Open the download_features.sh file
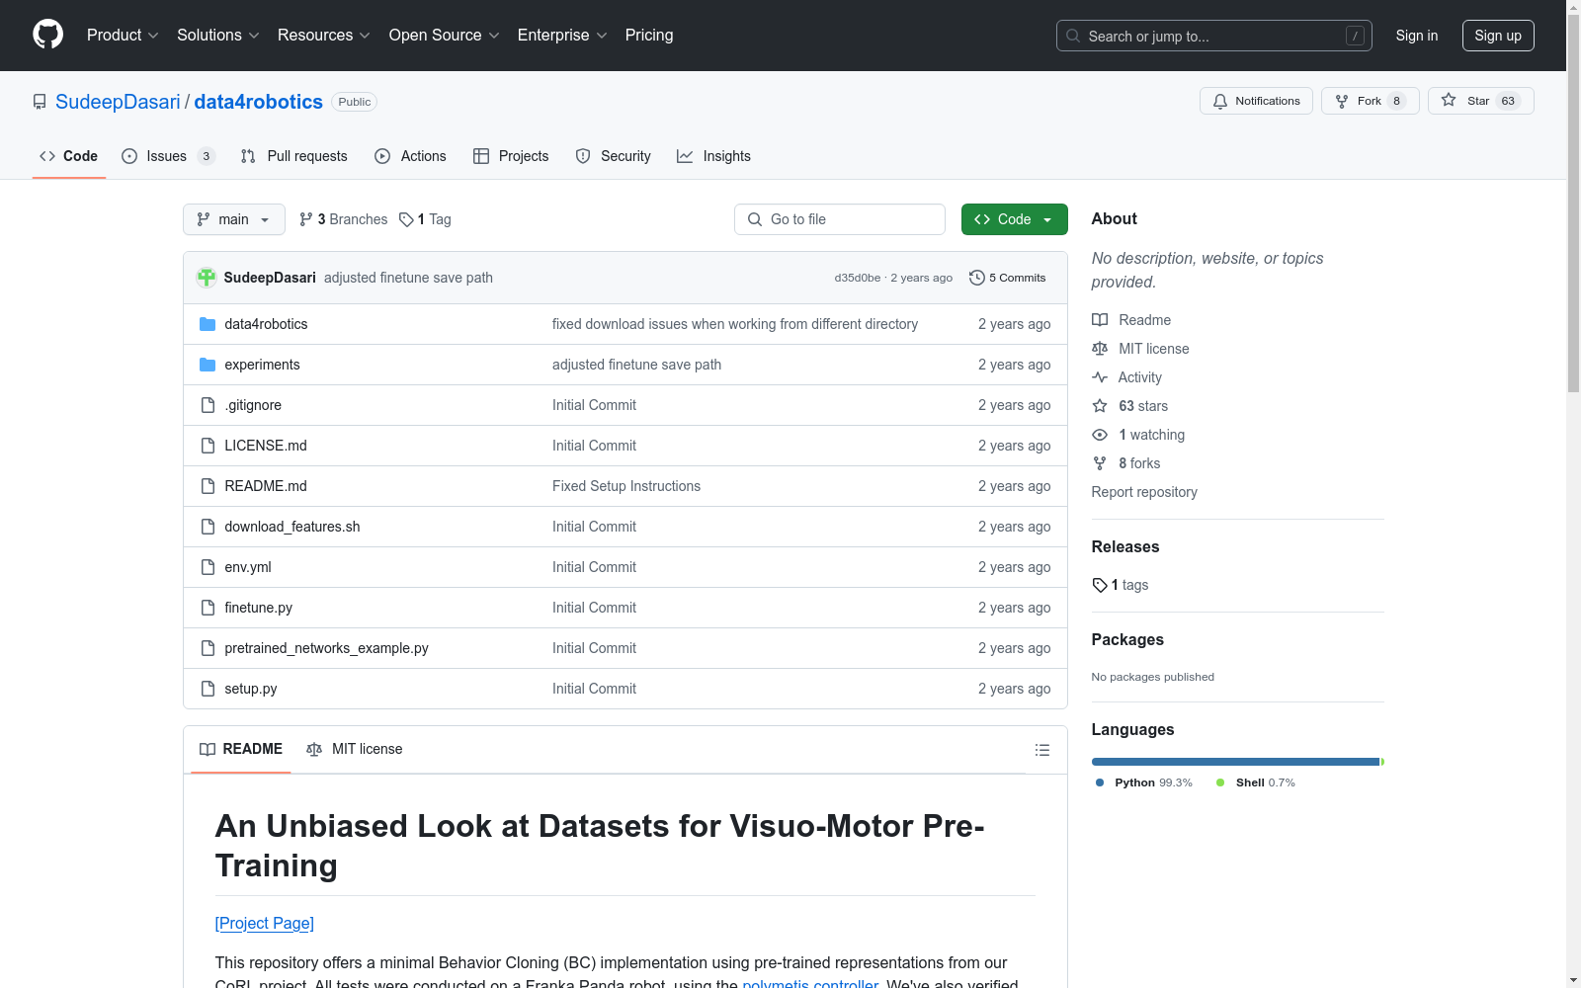 (x=292, y=527)
